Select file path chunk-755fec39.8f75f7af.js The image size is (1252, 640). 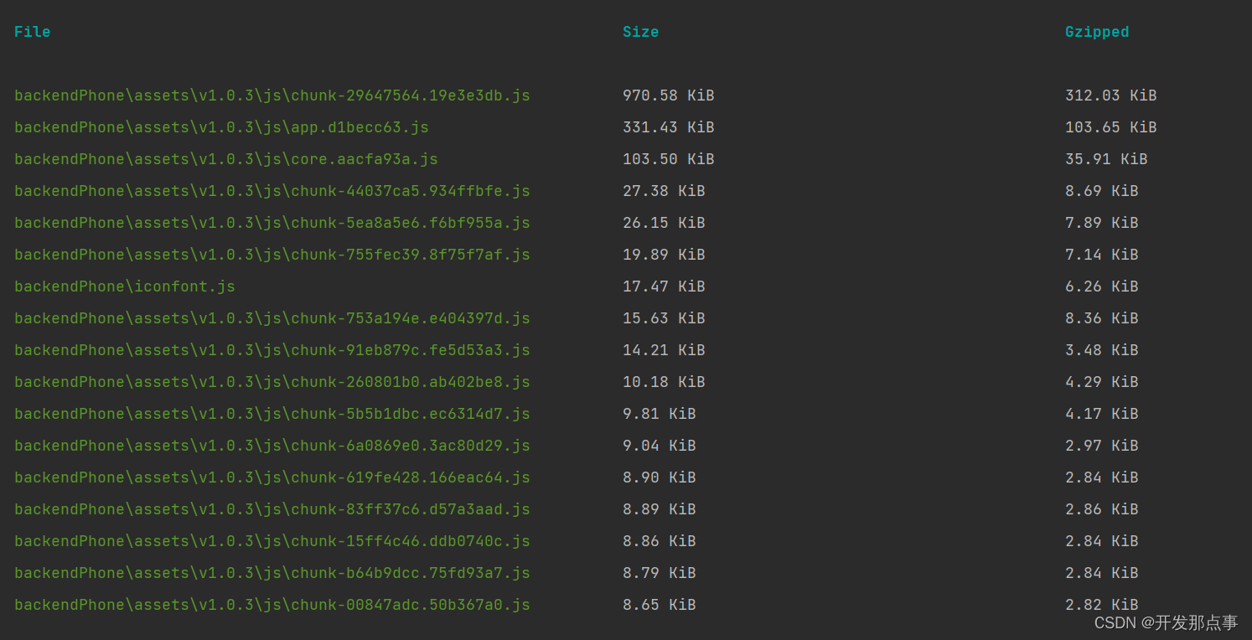(272, 255)
